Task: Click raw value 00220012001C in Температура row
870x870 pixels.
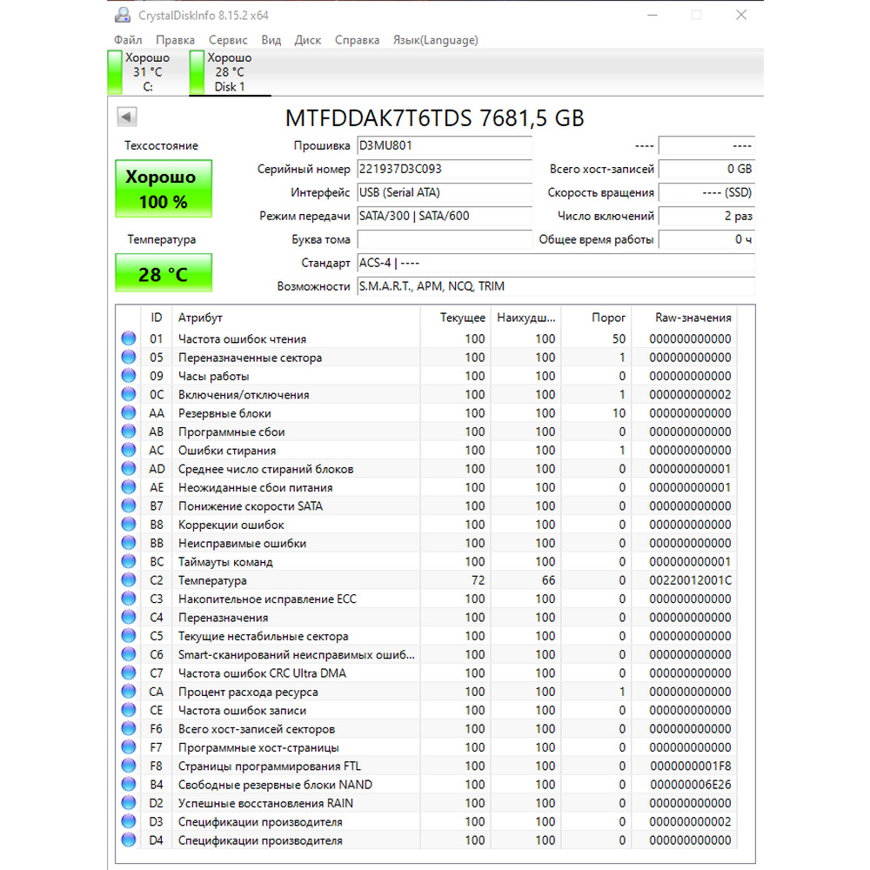Action: tap(690, 580)
